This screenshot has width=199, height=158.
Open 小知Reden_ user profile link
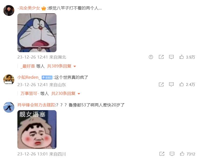click(29, 77)
